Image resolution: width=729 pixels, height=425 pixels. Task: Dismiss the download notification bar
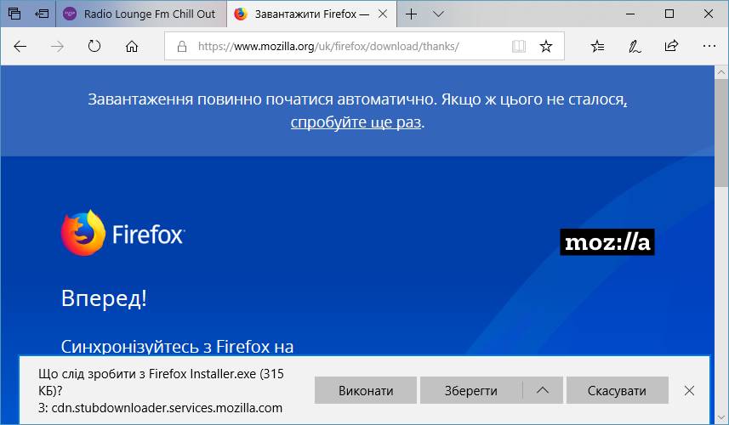(x=690, y=391)
